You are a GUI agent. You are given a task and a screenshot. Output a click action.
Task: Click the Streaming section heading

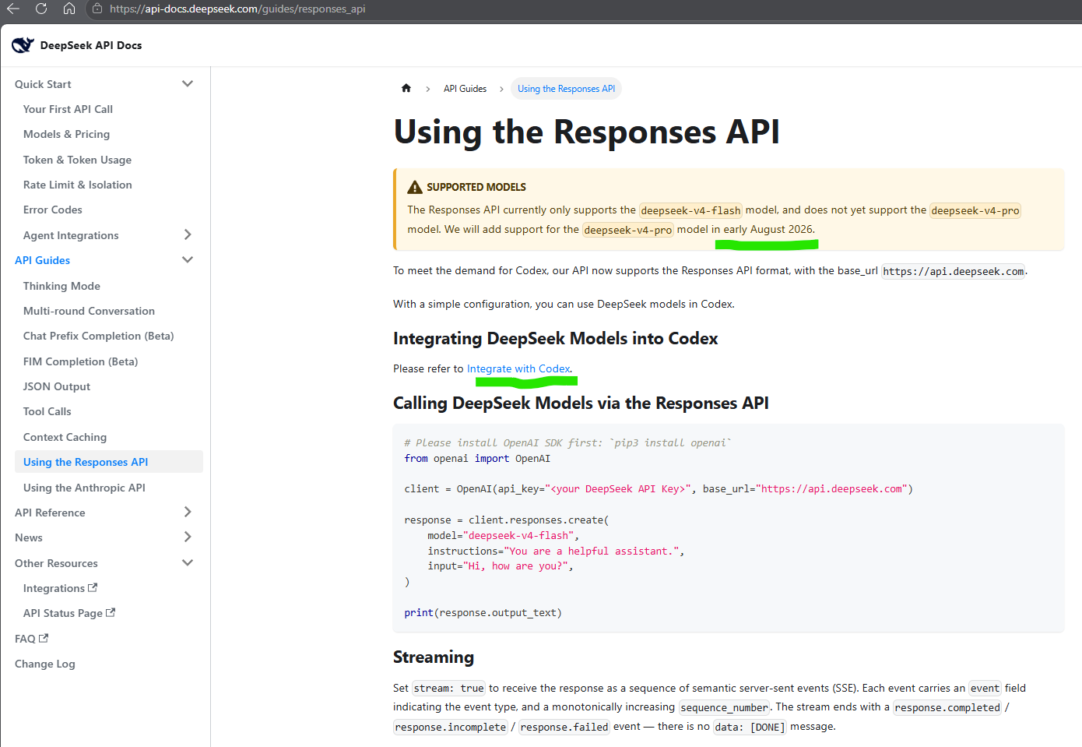point(434,657)
